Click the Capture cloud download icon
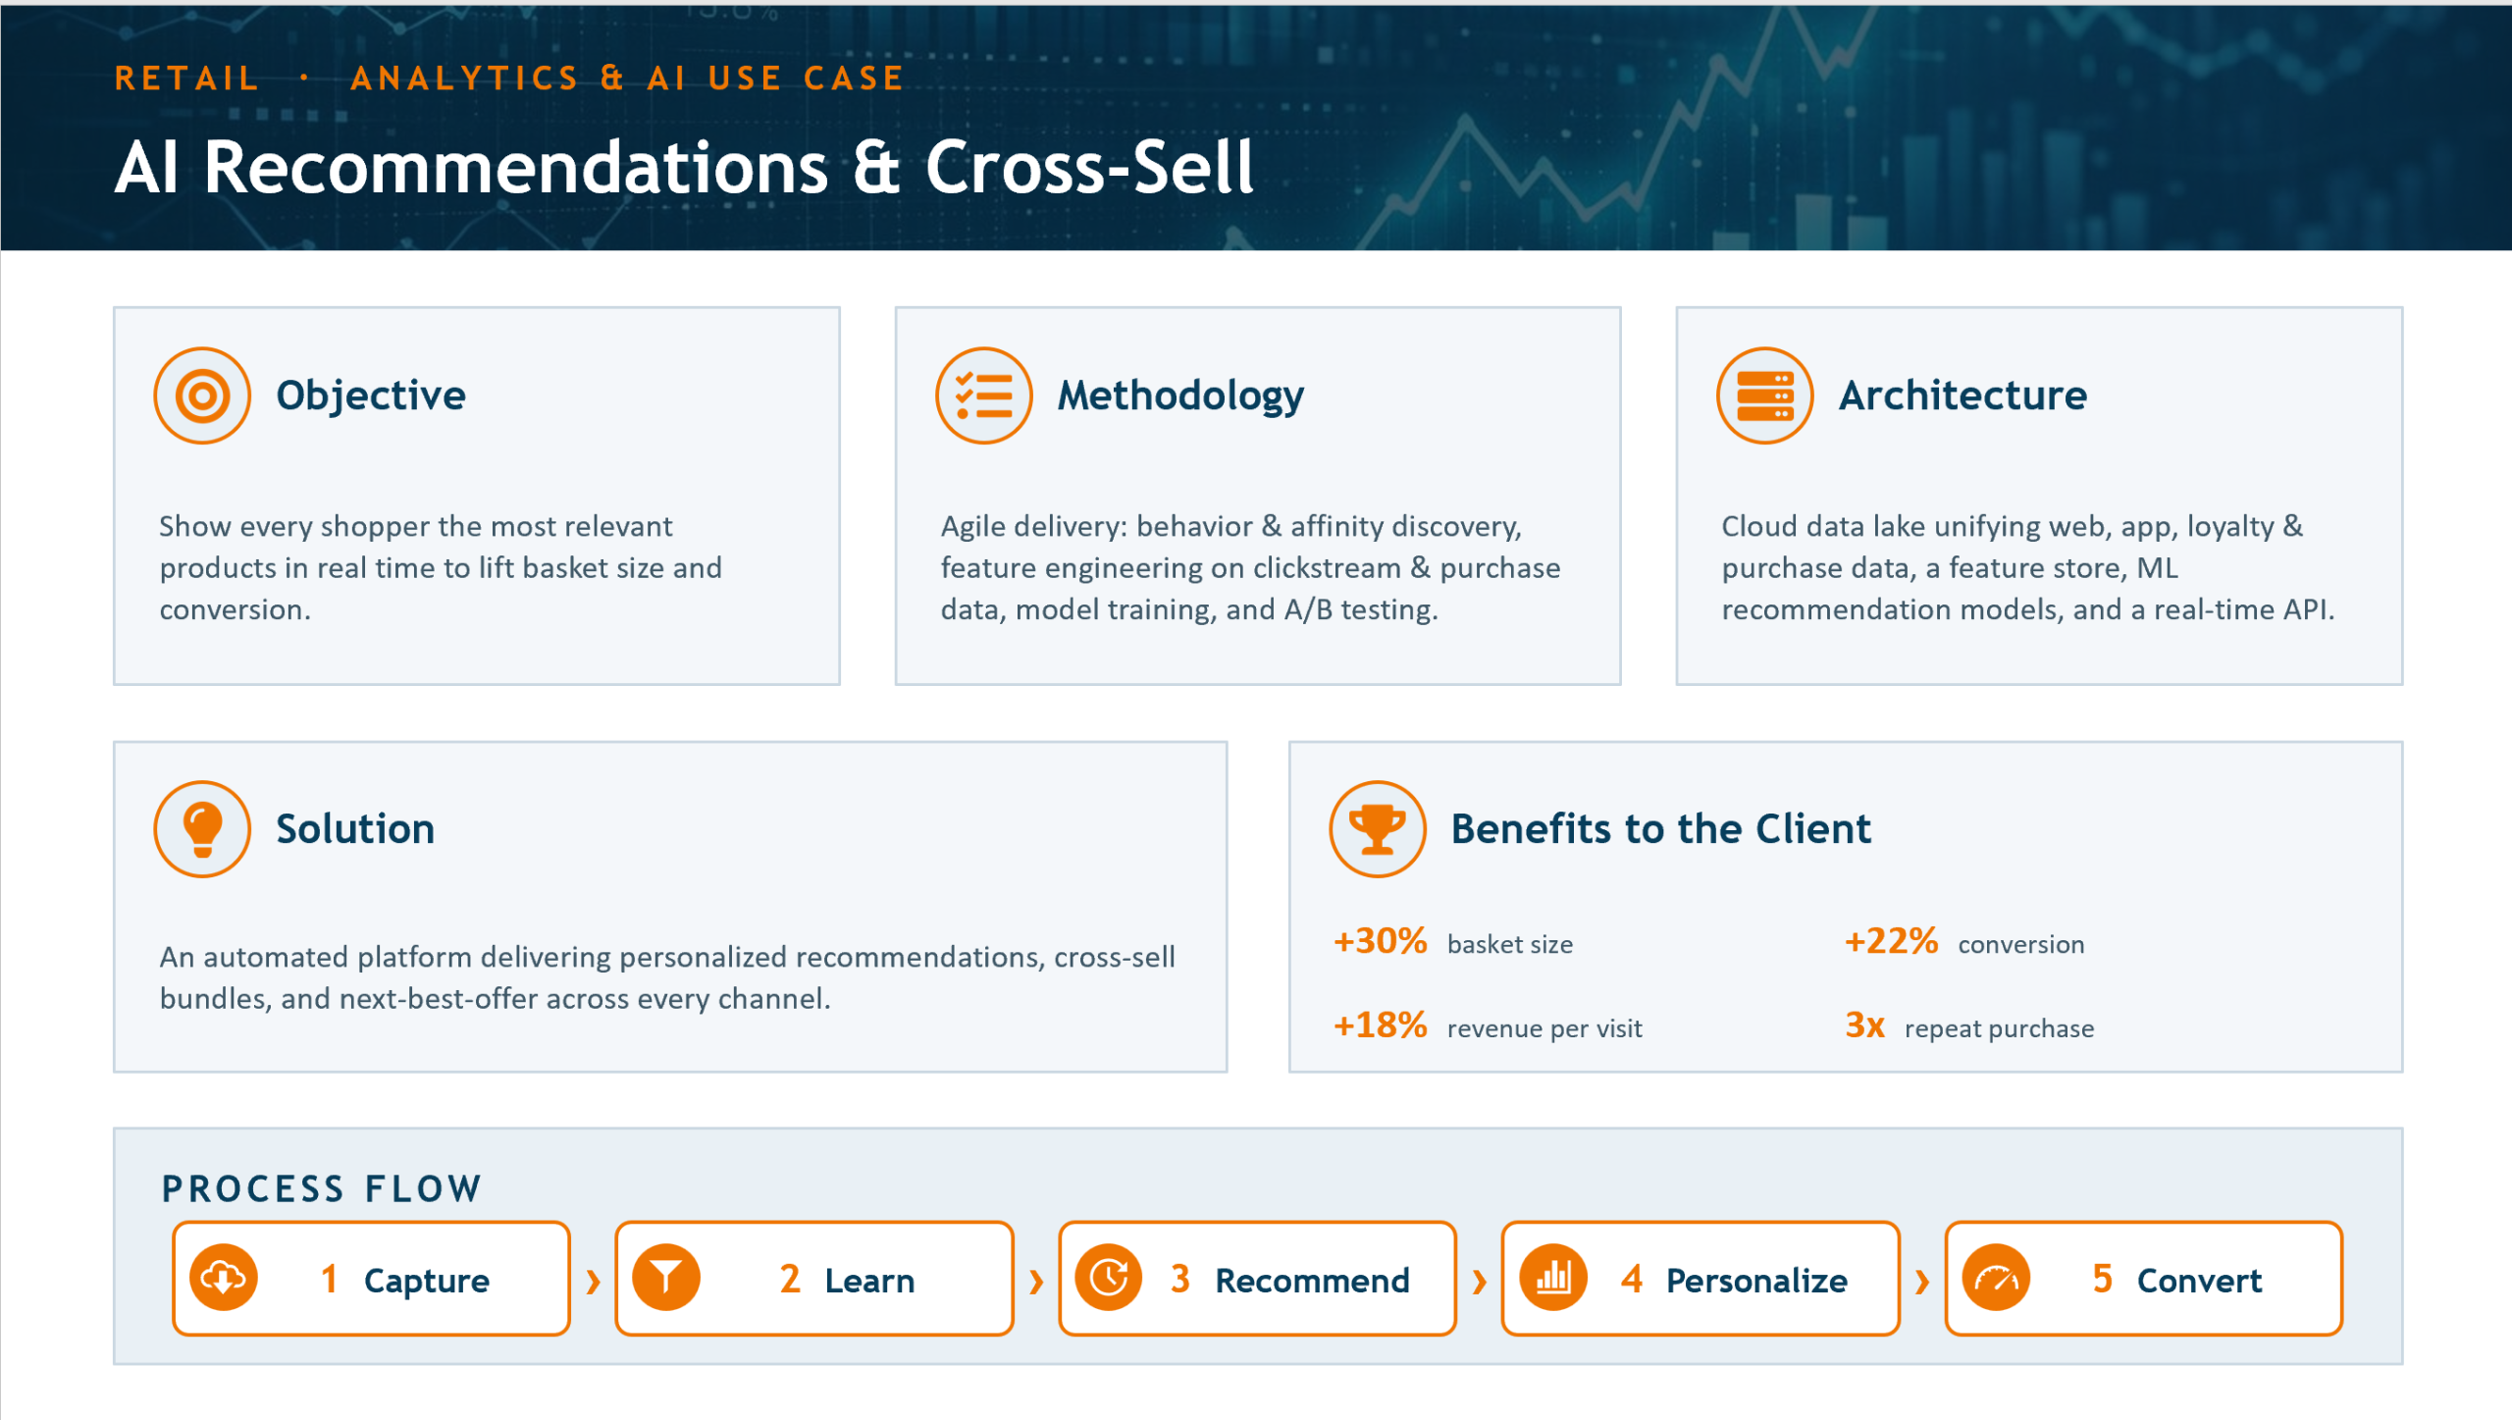The height and width of the screenshot is (1420, 2512). (224, 1278)
